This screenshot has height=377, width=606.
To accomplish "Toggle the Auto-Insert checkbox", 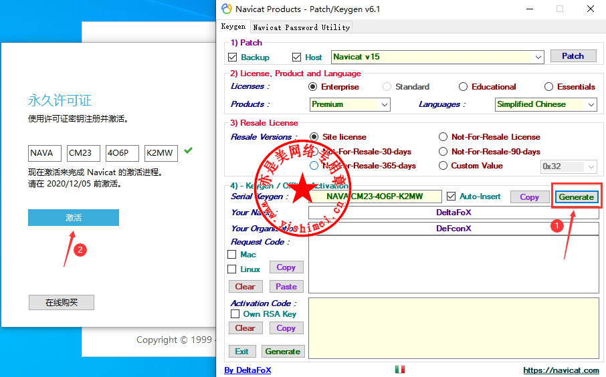I will [x=451, y=197].
